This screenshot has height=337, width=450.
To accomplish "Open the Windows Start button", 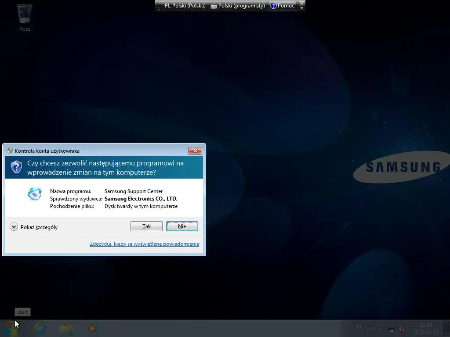I will point(11,328).
